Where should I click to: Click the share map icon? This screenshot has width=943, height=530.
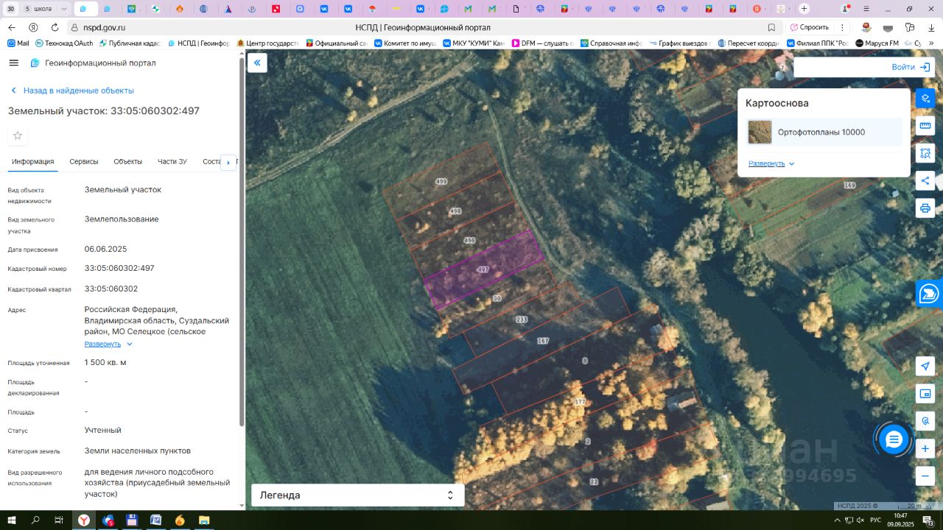[925, 181]
